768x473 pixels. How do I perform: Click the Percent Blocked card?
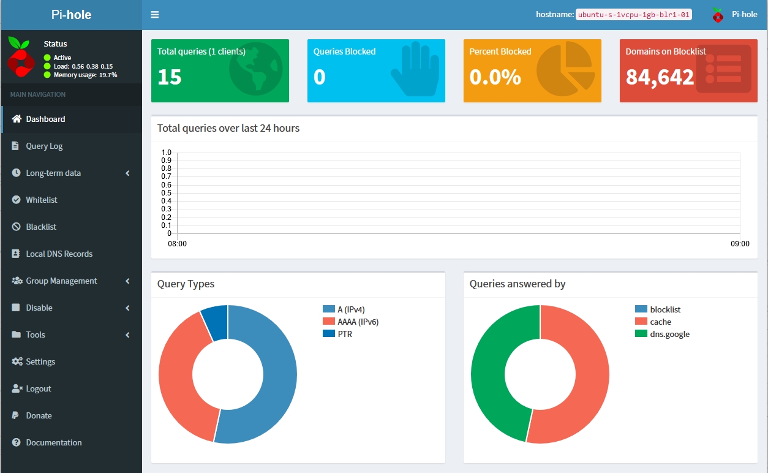click(x=532, y=70)
